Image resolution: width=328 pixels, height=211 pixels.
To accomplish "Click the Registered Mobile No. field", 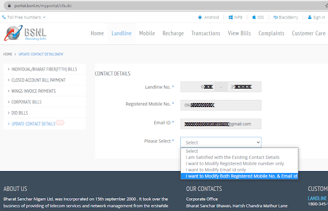I will (221, 105).
